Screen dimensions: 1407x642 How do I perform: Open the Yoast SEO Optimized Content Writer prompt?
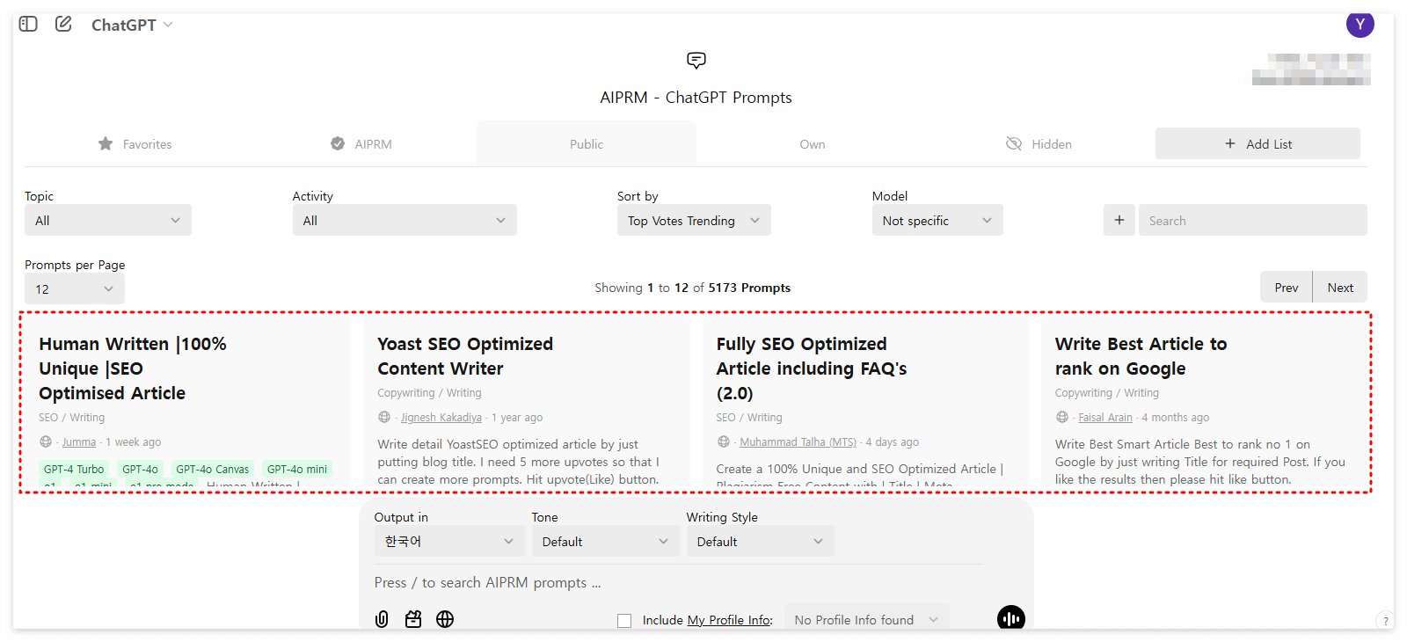click(465, 356)
